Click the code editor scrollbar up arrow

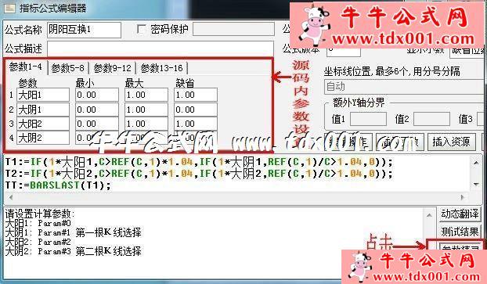point(476,162)
